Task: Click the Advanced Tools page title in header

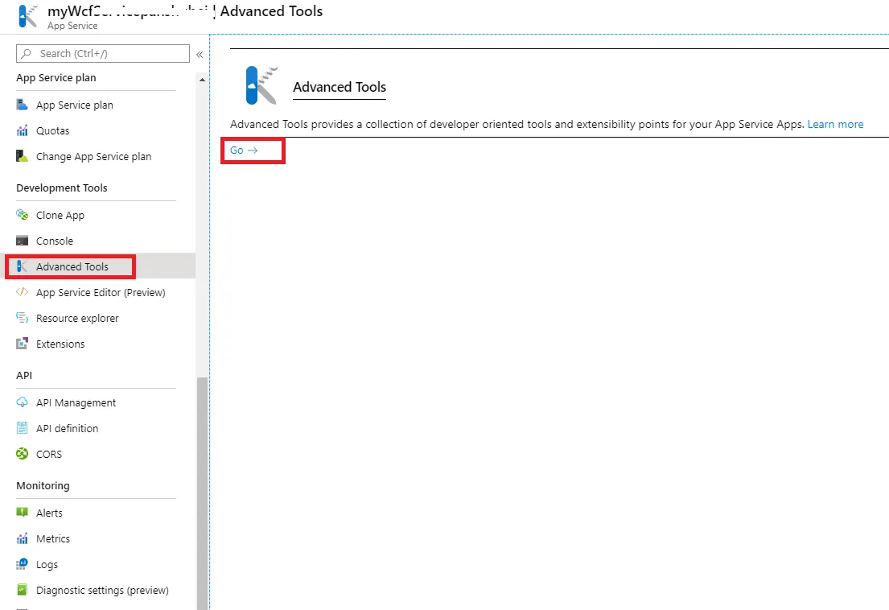Action: pos(272,10)
